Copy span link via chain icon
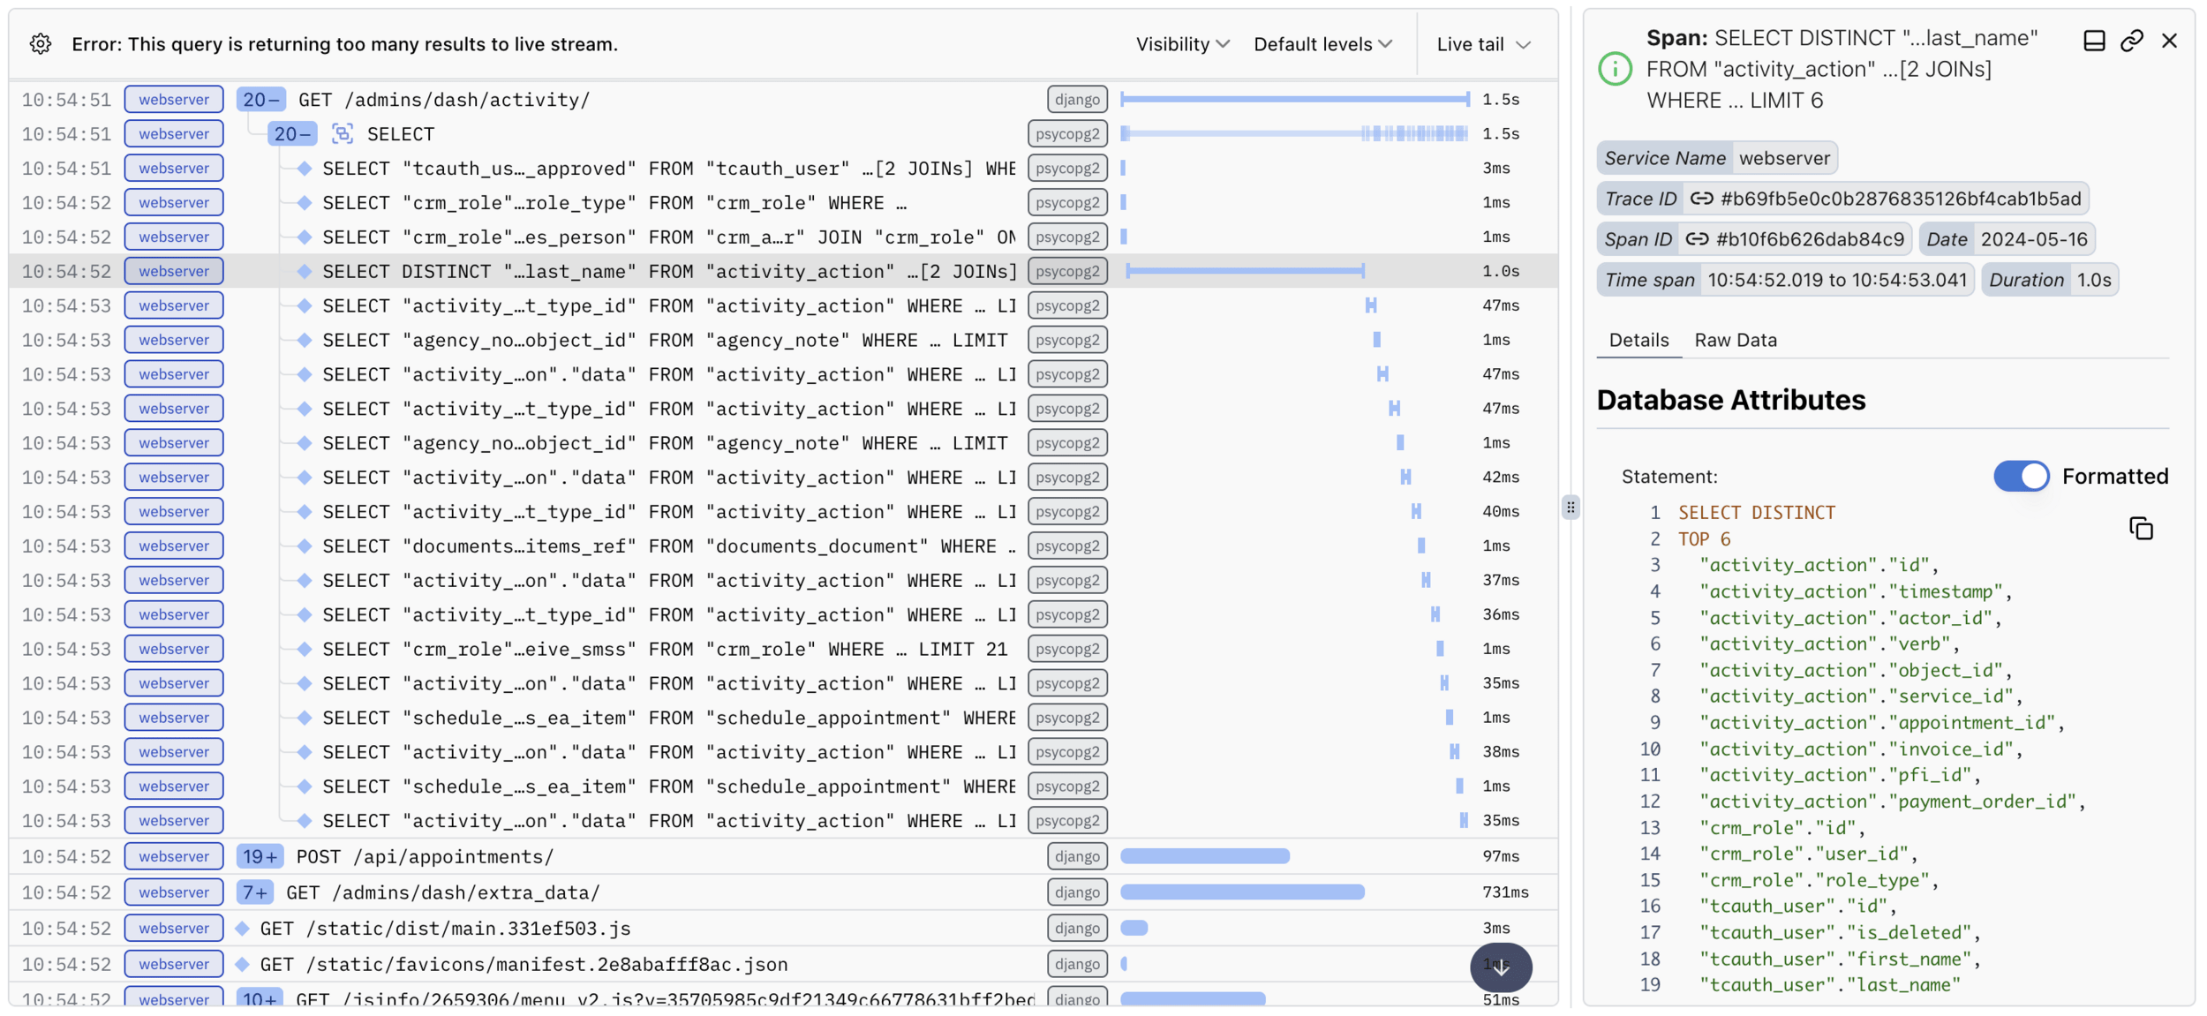Screen dimensions: 2207x1016 (x=2131, y=41)
